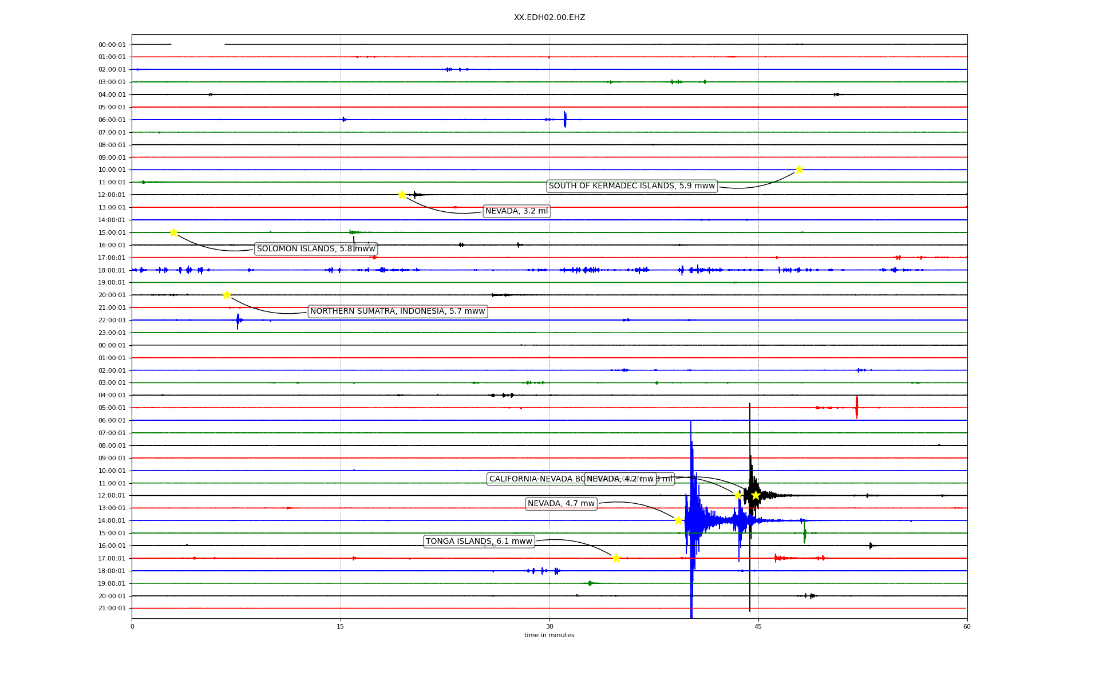The image size is (1099, 687).
Task: Select the Solomon Islands event star marker
Action: tap(173, 232)
